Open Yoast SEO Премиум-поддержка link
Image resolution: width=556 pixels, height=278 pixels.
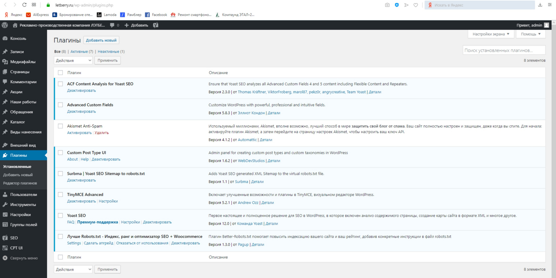pos(98,222)
